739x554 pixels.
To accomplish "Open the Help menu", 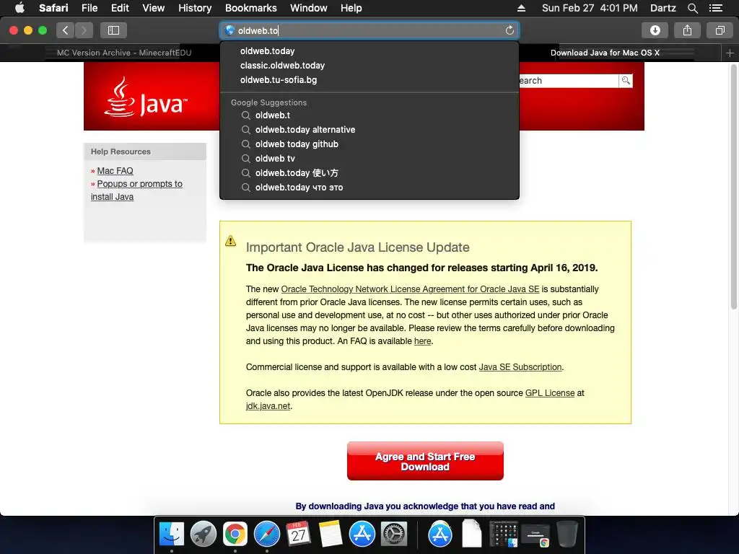I will [351, 8].
